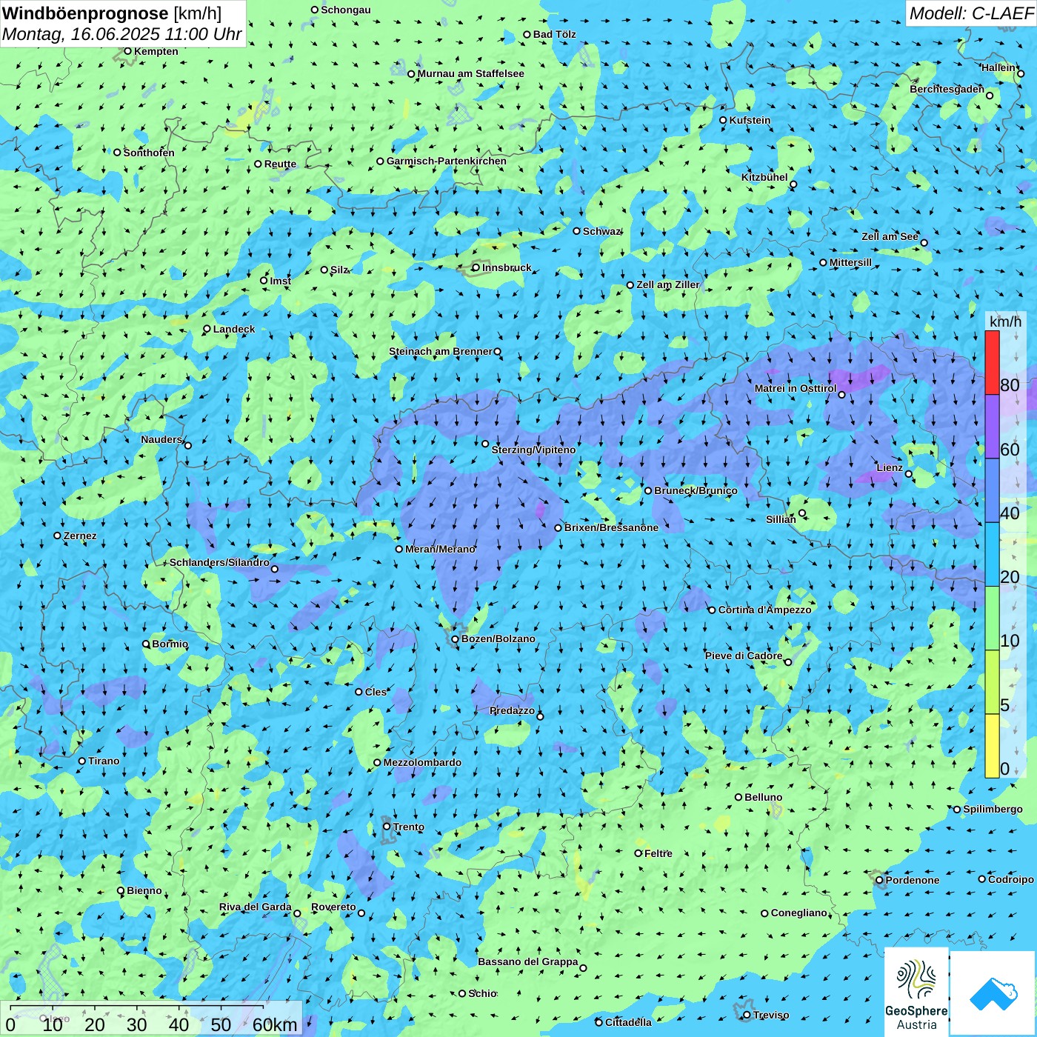The height and width of the screenshot is (1037, 1037).
Task: Click the yellow 0-5 km/h legend color
Action: pos(992,746)
